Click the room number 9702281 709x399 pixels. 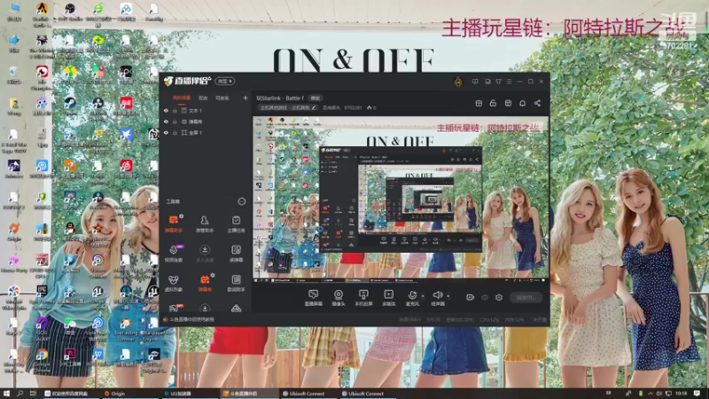[x=353, y=107]
